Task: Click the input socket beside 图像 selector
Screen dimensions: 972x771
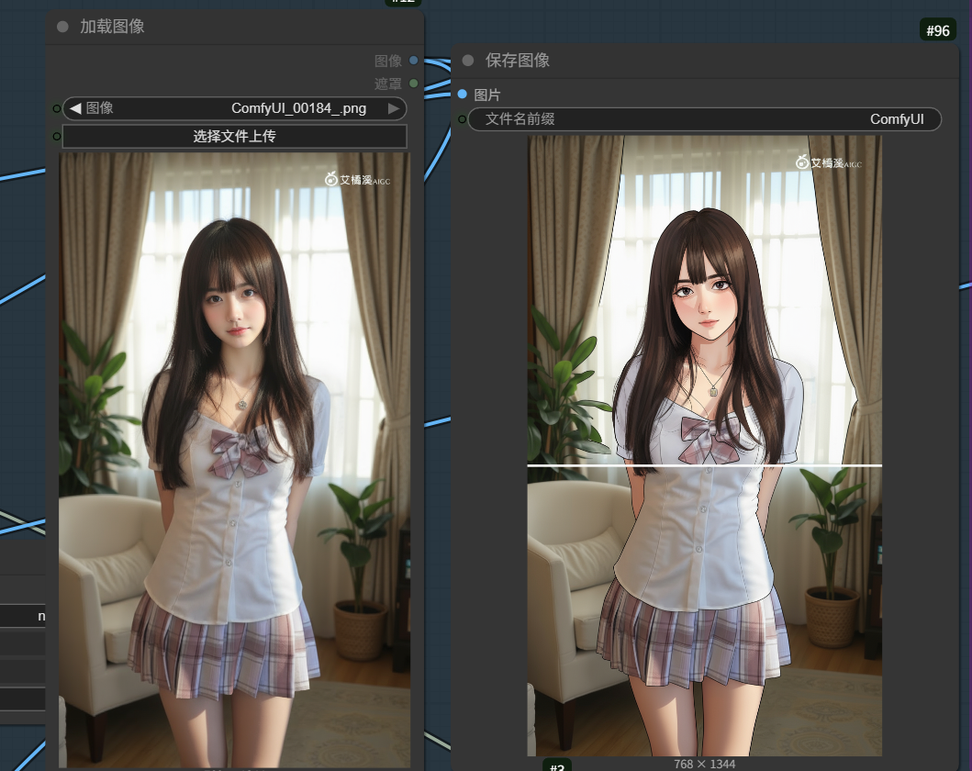Action: pyautogui.click(x=57, y=108)
